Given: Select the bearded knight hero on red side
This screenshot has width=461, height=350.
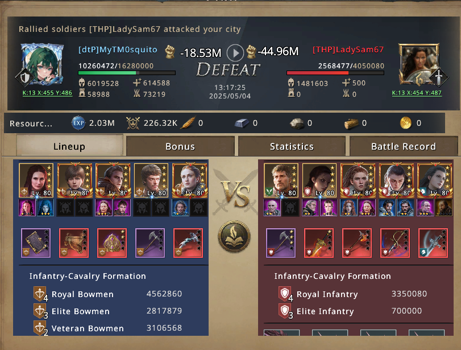Looking at the screenshot, I should point(281,180).
